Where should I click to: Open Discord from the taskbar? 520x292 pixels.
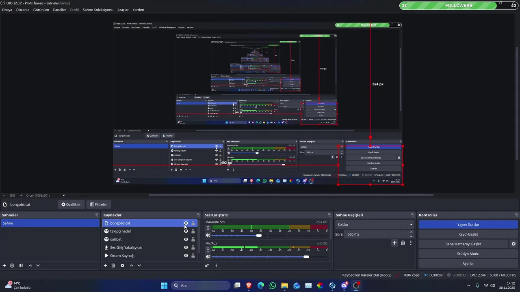click(344, 286)
